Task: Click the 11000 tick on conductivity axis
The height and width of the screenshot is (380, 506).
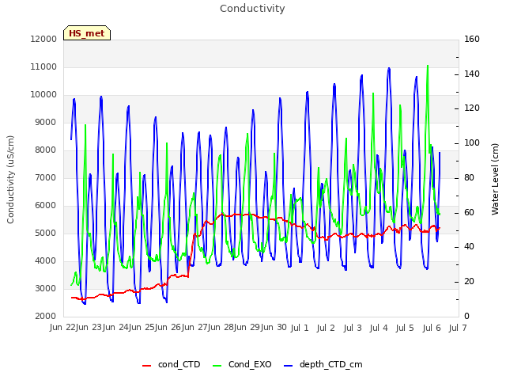Action: pyautogui.click(x=43, y=66)
